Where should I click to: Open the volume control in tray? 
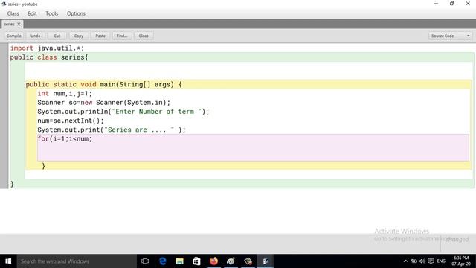click(x=422, y=261)
